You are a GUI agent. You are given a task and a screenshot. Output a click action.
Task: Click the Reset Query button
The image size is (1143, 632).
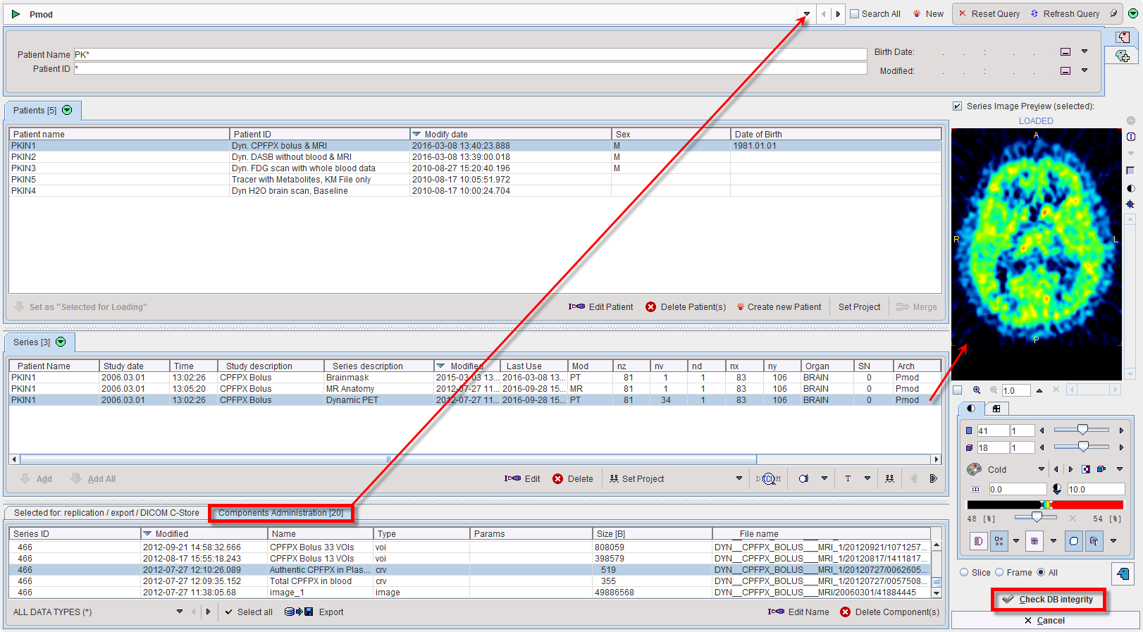[x=989, y=14]
